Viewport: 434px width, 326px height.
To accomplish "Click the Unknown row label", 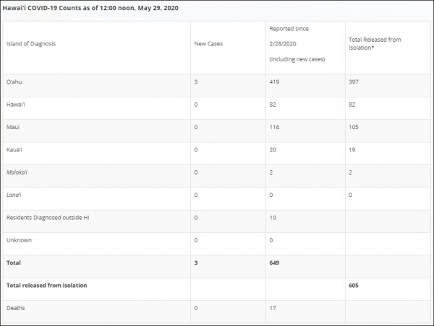I will click(x=19, y=240).
